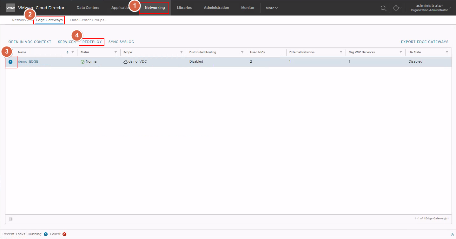The width and height of the screenshot is (456, 239).
Task: Open the demo_EDGE gateway link
Action: coord(28,61)
